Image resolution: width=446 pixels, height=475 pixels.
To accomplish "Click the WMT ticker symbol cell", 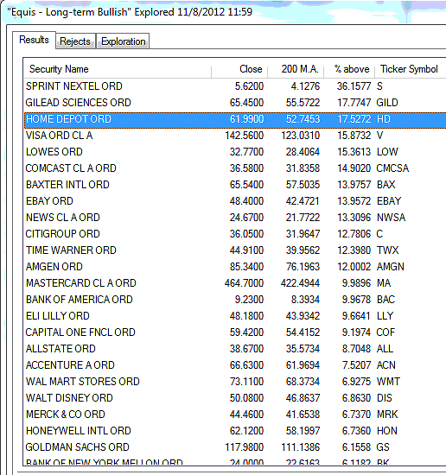I will (388, 382).
